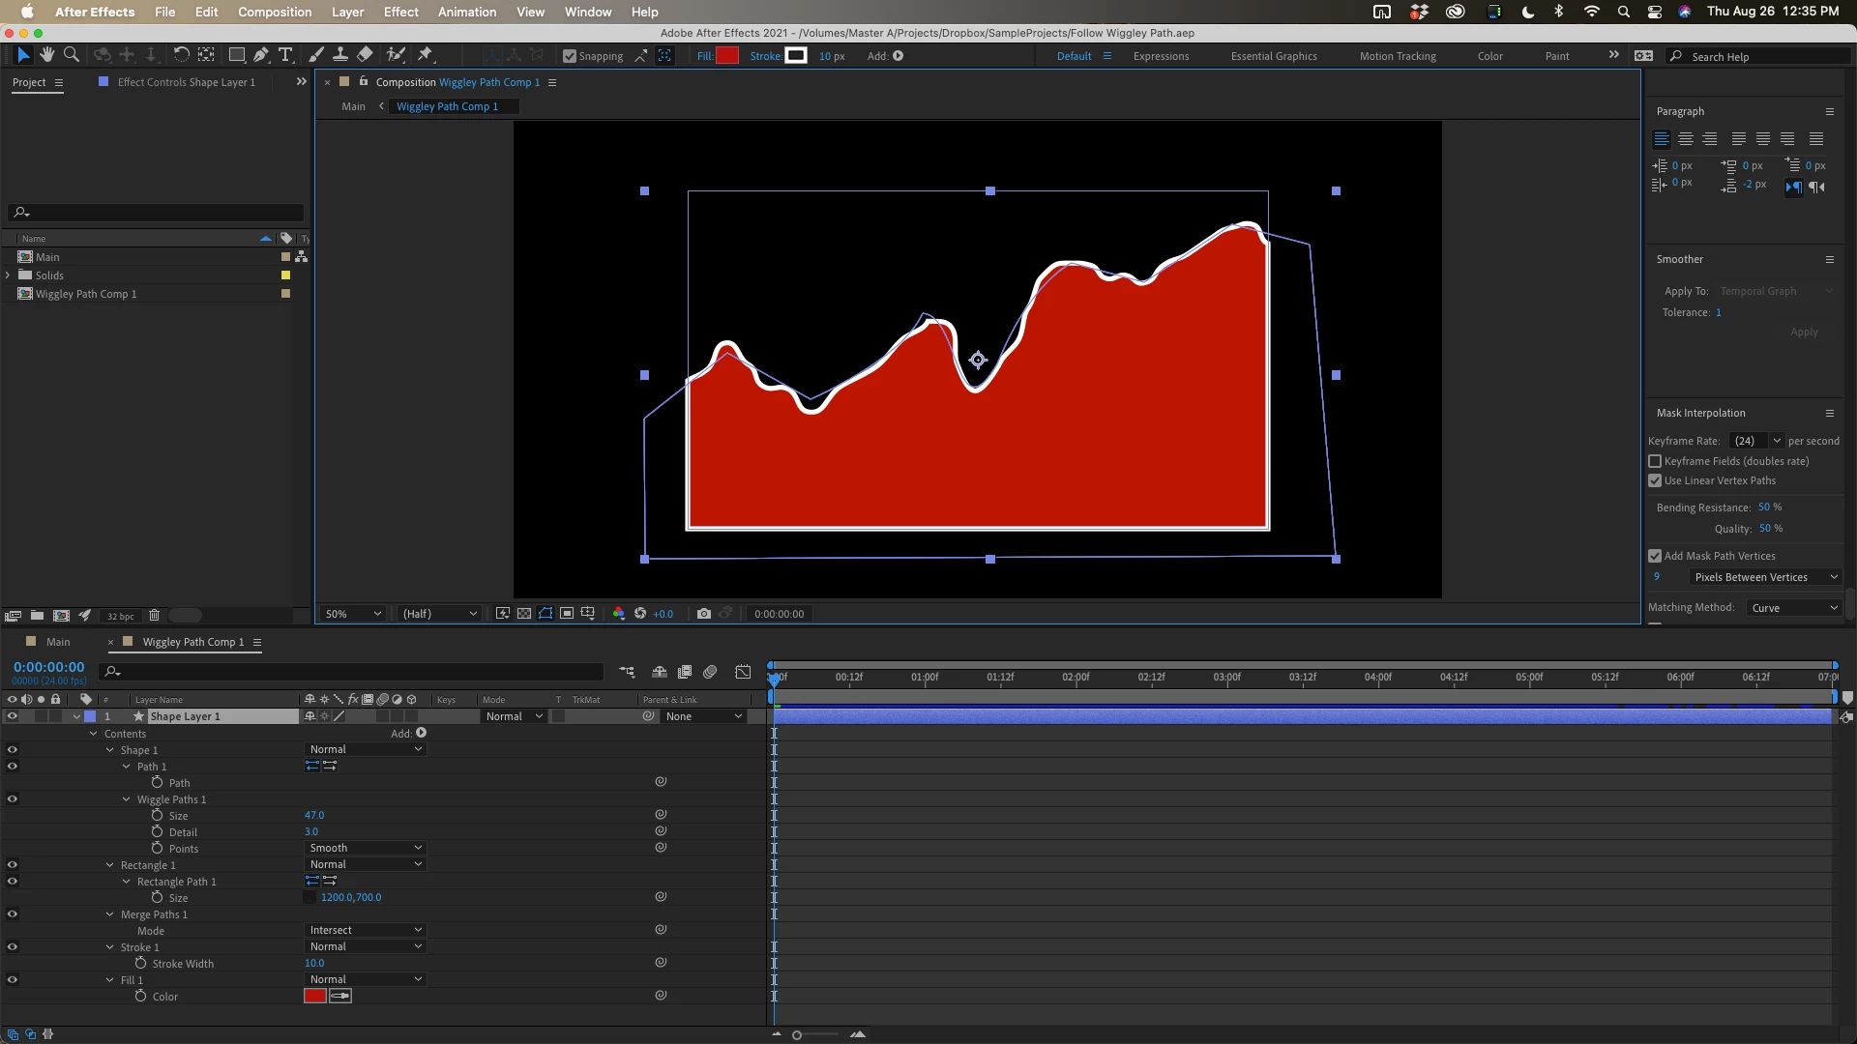Select the Hand tool
Screen dimensions: 1857x1044
(x=46, y=55)
